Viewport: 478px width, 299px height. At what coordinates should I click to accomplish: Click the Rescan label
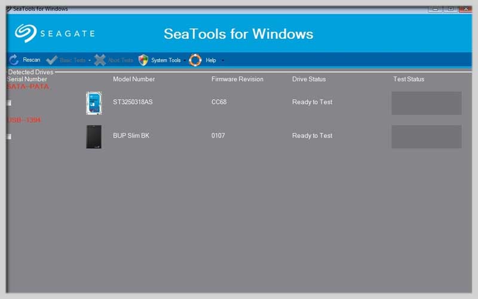click(x=32, y=60)
